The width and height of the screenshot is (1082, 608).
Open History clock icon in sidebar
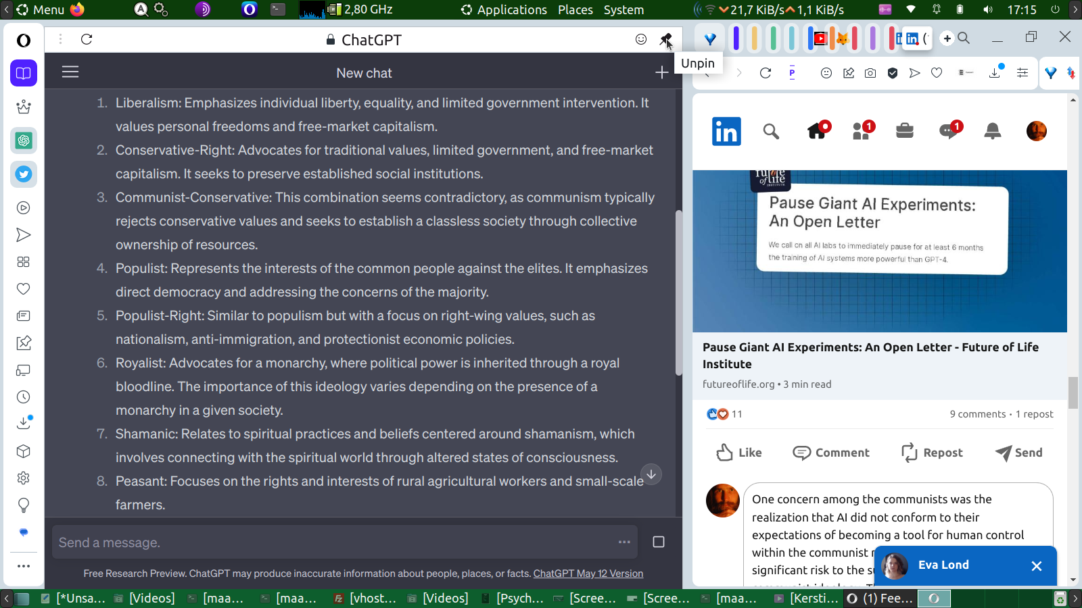pos(24,397)
